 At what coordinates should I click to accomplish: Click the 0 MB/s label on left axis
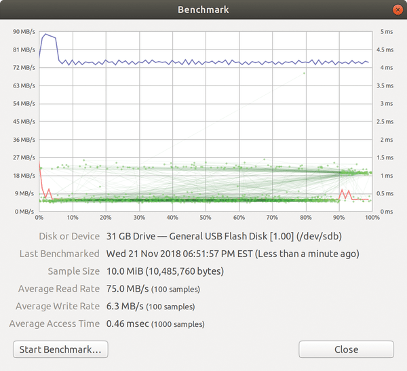pos(25,212)
